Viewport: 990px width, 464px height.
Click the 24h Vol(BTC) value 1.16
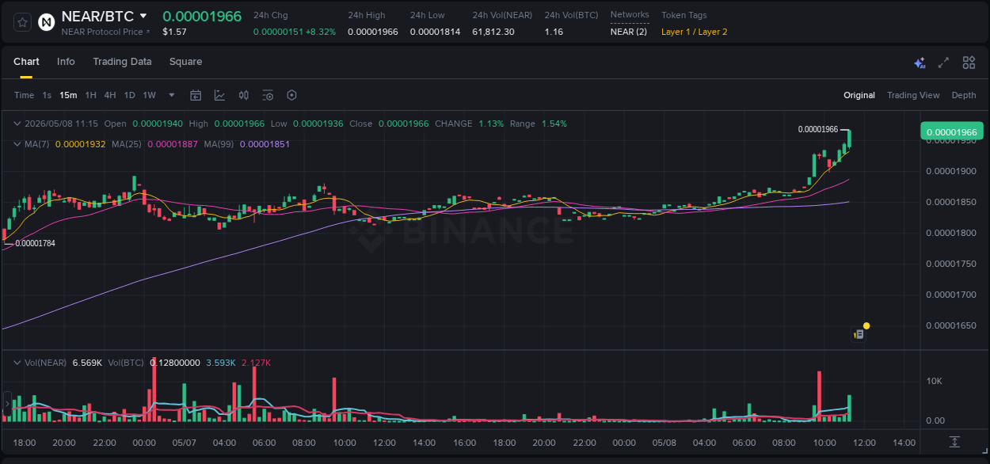click(554, 32)
